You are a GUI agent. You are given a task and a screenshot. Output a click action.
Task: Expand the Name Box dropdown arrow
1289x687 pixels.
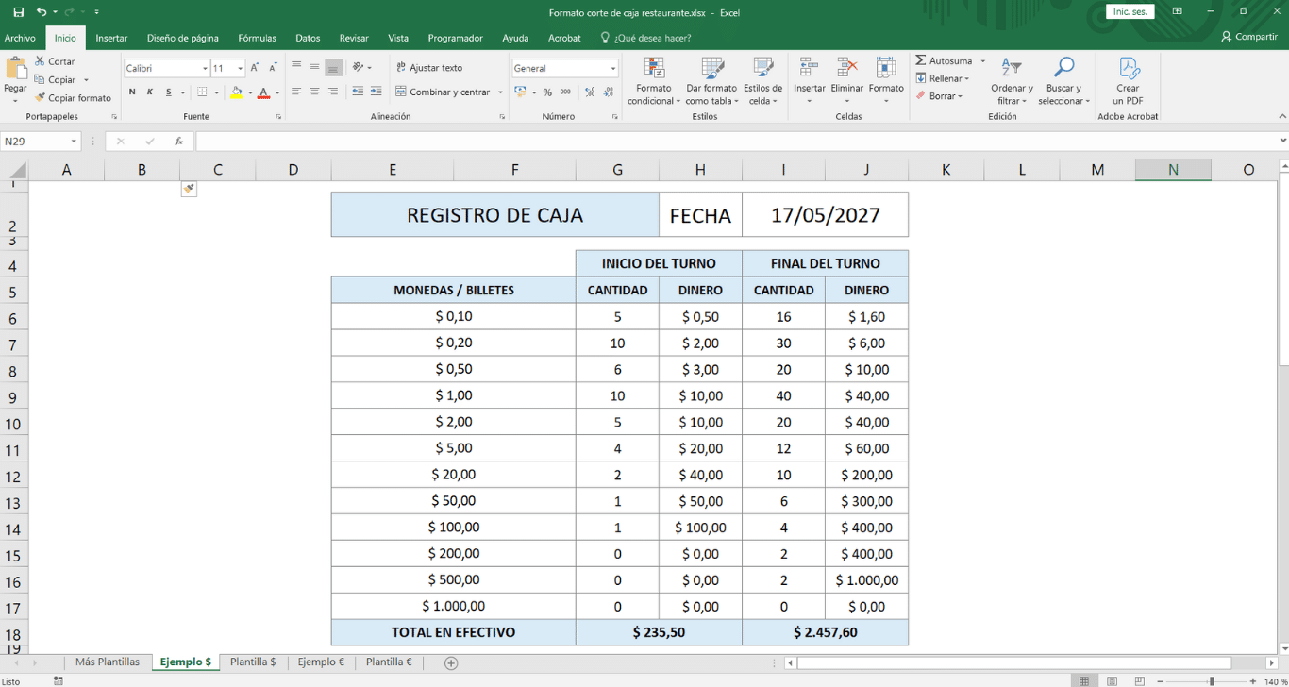74,142
